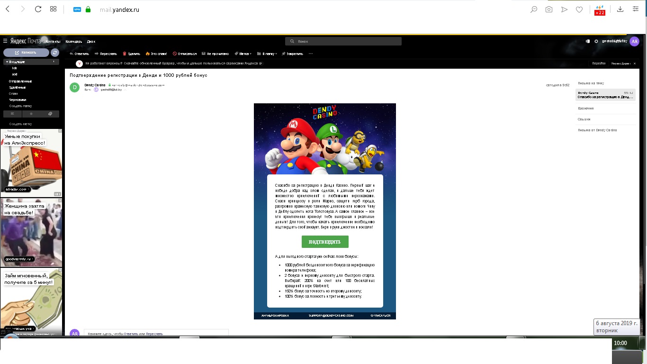Toggle the VPN badge in address bar
This screenshot has width=647, height=364.
click(77, 9)
